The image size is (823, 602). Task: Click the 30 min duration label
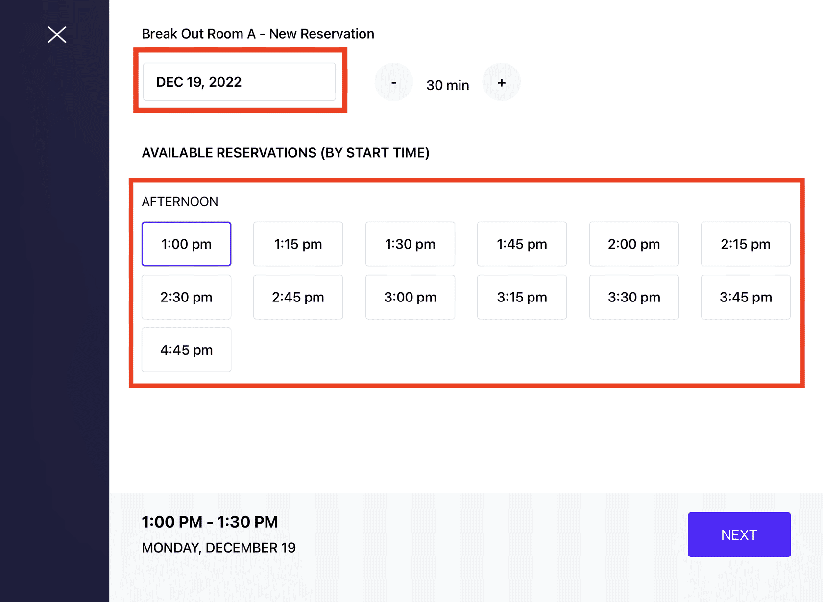(x=447, y=85)
